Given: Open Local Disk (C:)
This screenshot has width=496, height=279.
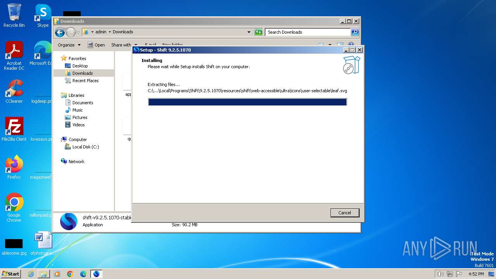Looking at the screenshot, I should (86, 147).
